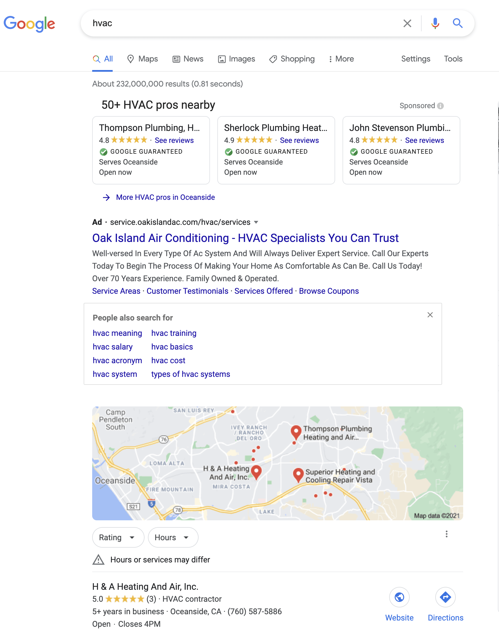Search for hvac cost
Viewport: 499px width, 637px height.
click(x=168, y=361)
